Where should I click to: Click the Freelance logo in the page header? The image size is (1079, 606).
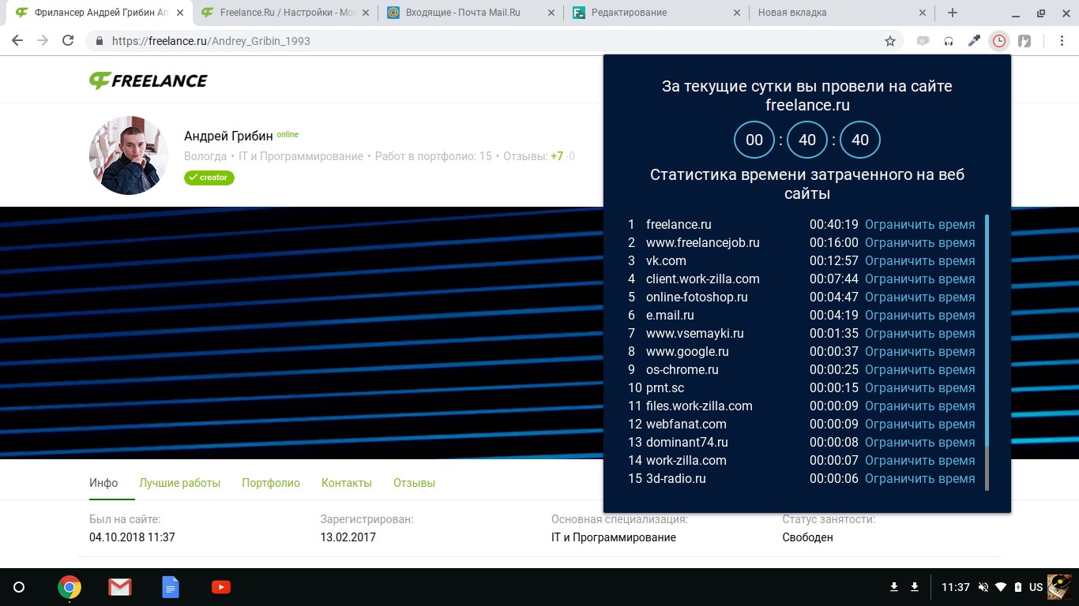click(x=148, y=80)
